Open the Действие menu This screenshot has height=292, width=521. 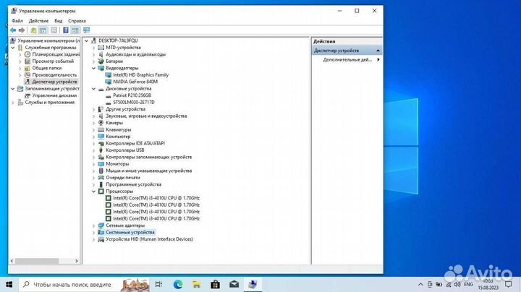click(x=38, y=21)
